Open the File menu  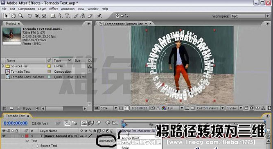tap(4, 9)
